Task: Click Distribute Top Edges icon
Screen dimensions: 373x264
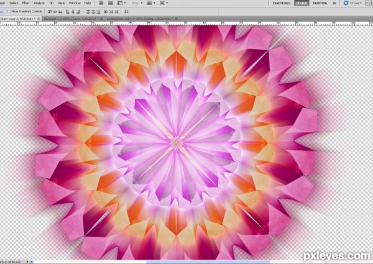Action: (88, 11)
